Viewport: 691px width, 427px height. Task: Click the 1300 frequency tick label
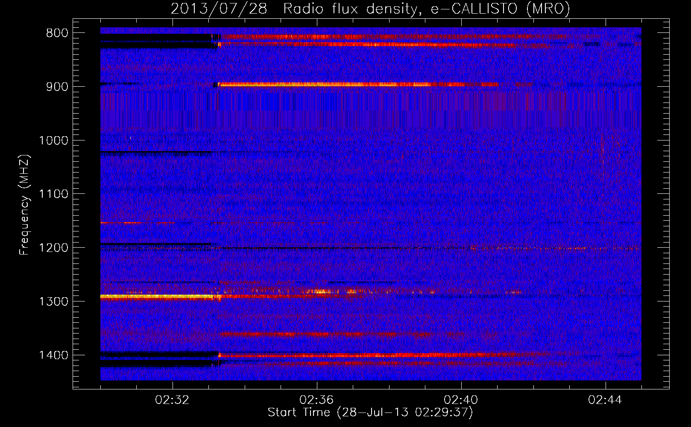53,301
